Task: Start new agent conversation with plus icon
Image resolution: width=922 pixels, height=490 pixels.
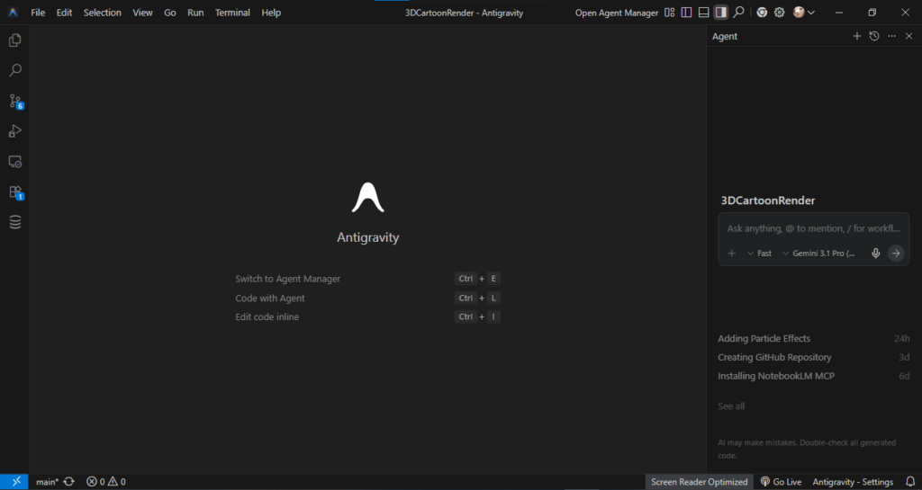Action: click(x=857, y=36)
